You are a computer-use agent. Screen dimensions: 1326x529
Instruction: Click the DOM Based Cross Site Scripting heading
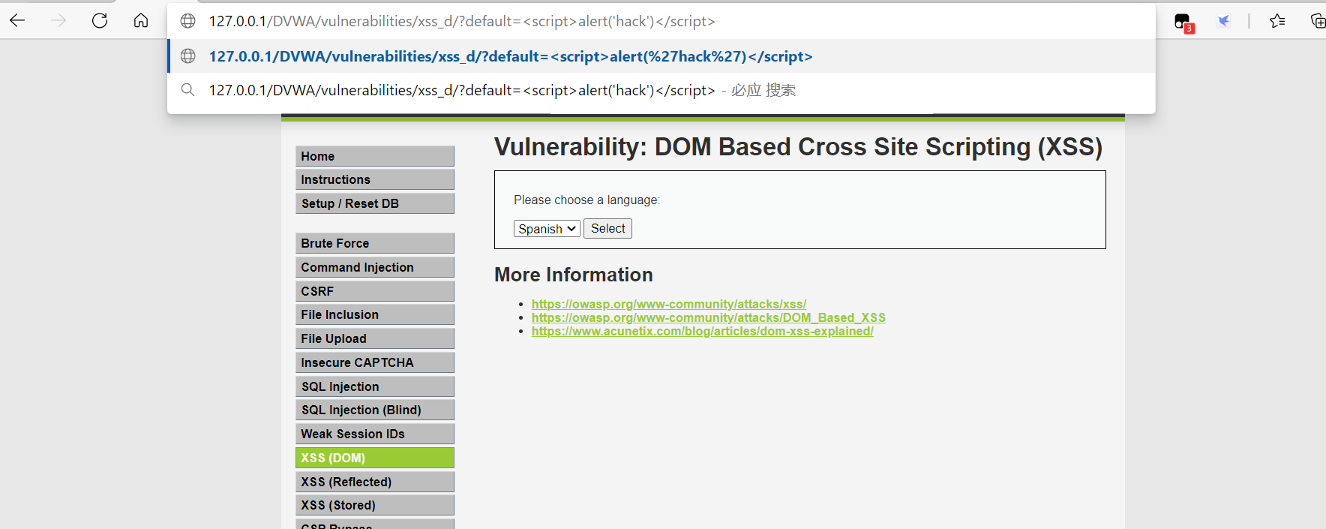(x=799, y=147)
